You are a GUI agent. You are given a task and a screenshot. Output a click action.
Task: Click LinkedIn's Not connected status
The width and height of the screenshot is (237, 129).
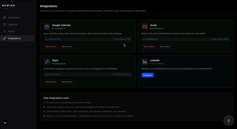click(x=157, y=64)
